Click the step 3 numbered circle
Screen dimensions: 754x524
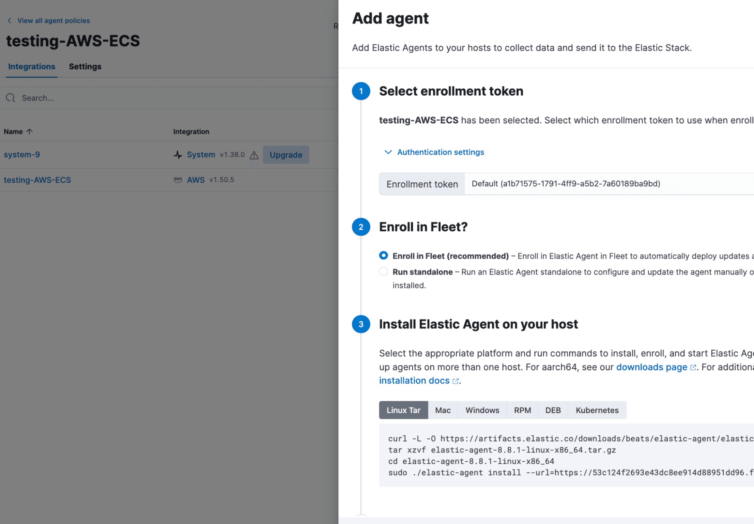click(x=361, y=324)
